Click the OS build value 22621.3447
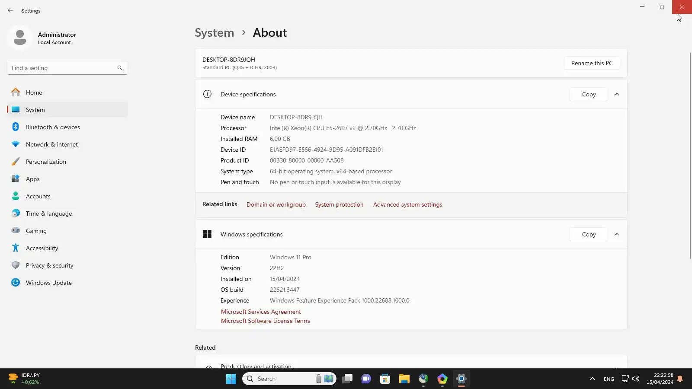 coord(285,290)
